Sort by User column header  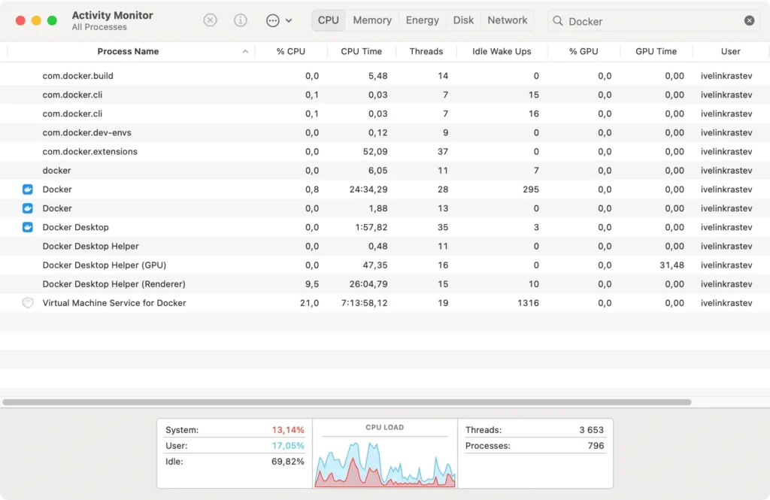coord(730,52)
